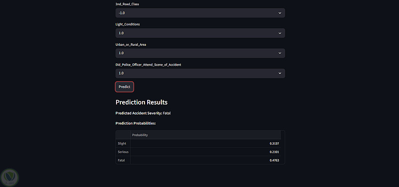399x187 pixels.
Task: Click the 0.4763 probability cell
Action: tap(274, 160)
